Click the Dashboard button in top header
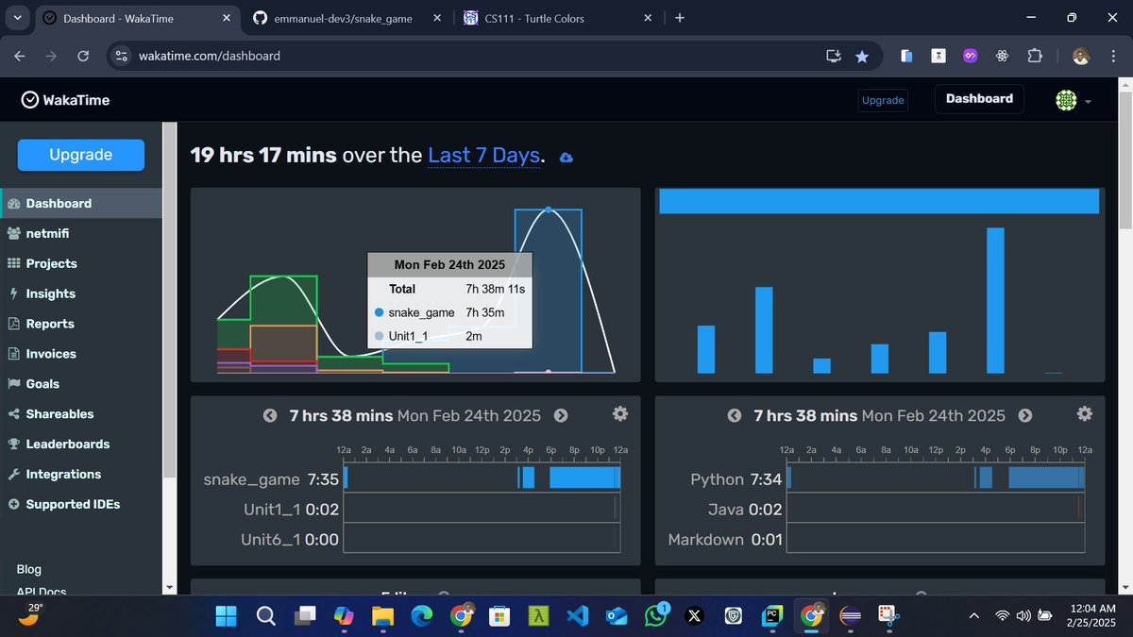The width and height of the screenshot is (1133, 637). [x=979, y=99]
